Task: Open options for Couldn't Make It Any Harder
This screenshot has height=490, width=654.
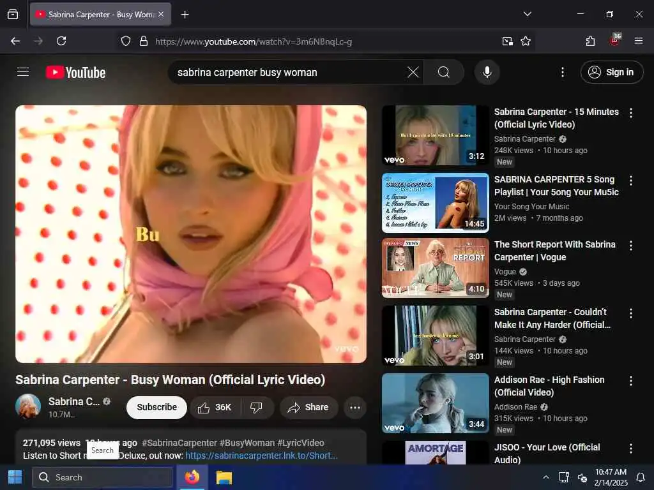Action: point(630,313)
